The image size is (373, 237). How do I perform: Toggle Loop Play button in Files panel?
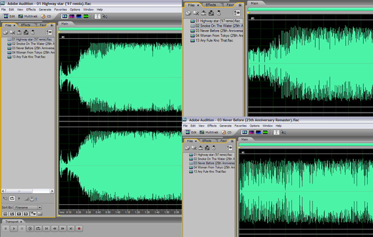click(x=12, y=198)
